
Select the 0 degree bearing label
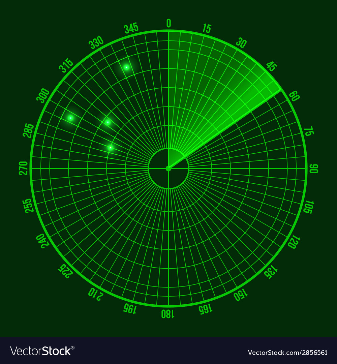coord(168,23)
